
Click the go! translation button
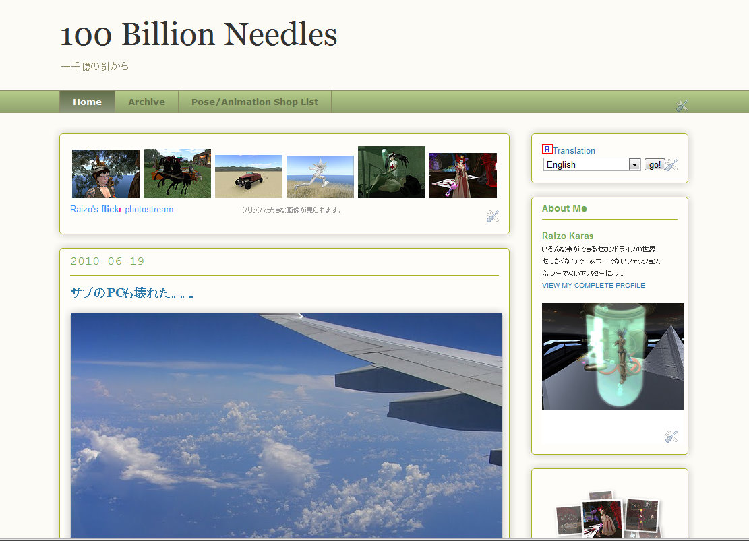point(655,165)
